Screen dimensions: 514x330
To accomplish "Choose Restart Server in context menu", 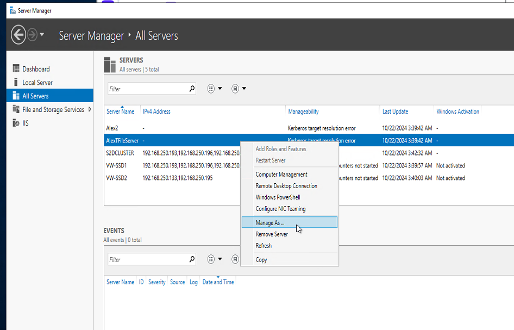I will coord(290,160).
